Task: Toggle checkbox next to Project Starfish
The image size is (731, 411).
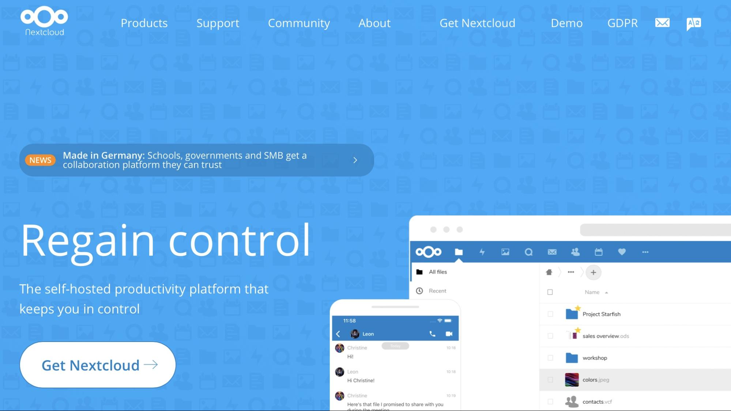Action: coord(550,314)
